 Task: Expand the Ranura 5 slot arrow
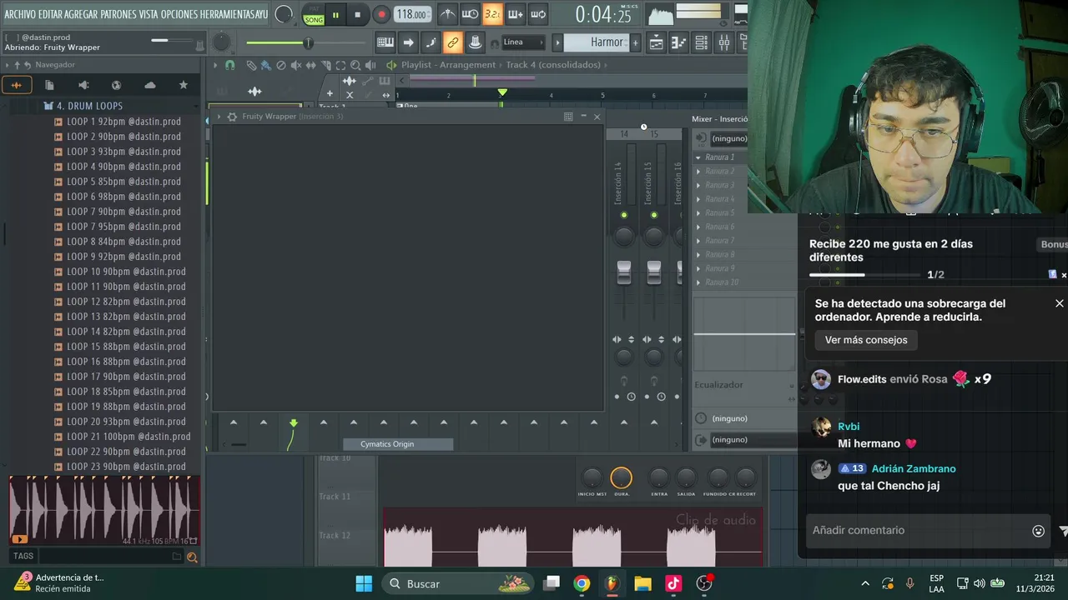click(698, 213)
